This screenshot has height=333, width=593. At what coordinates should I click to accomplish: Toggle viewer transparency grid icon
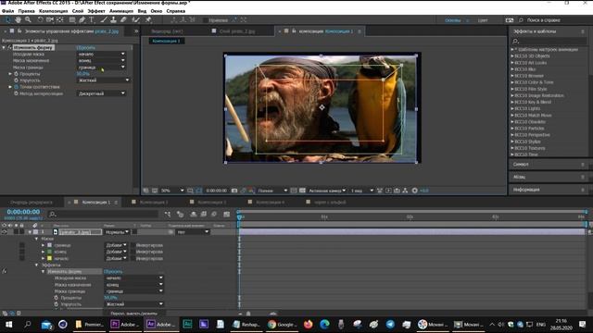[x=302, y=191]
